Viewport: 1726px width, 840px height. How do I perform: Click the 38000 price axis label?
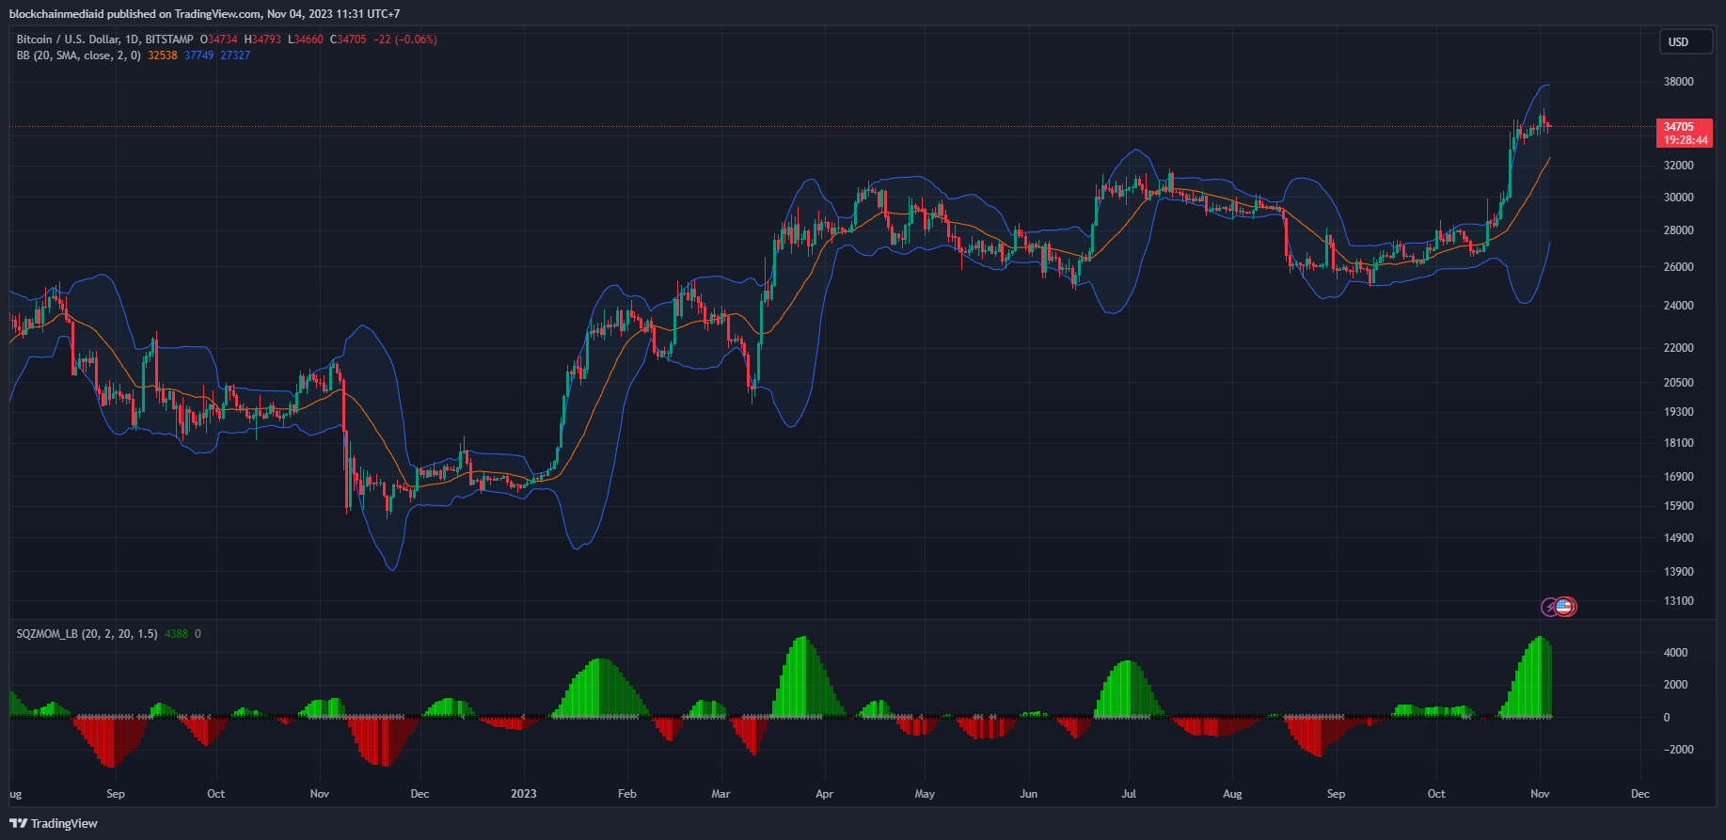[x=1678, y=82]
